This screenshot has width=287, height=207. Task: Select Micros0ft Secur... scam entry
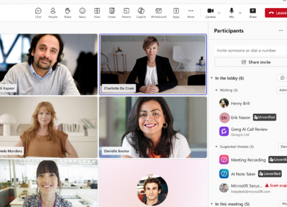pyautogui.click(x=253, y=188)
